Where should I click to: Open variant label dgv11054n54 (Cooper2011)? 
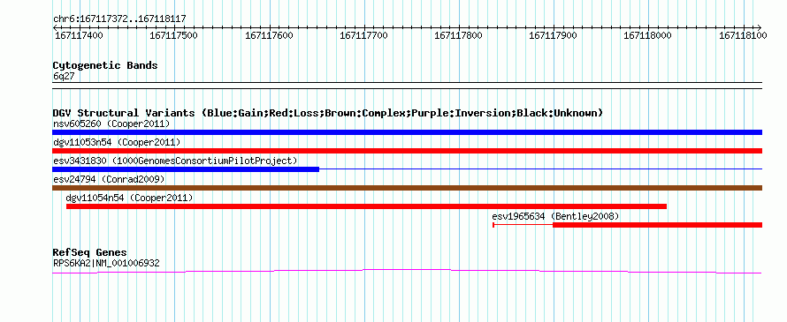129,198
